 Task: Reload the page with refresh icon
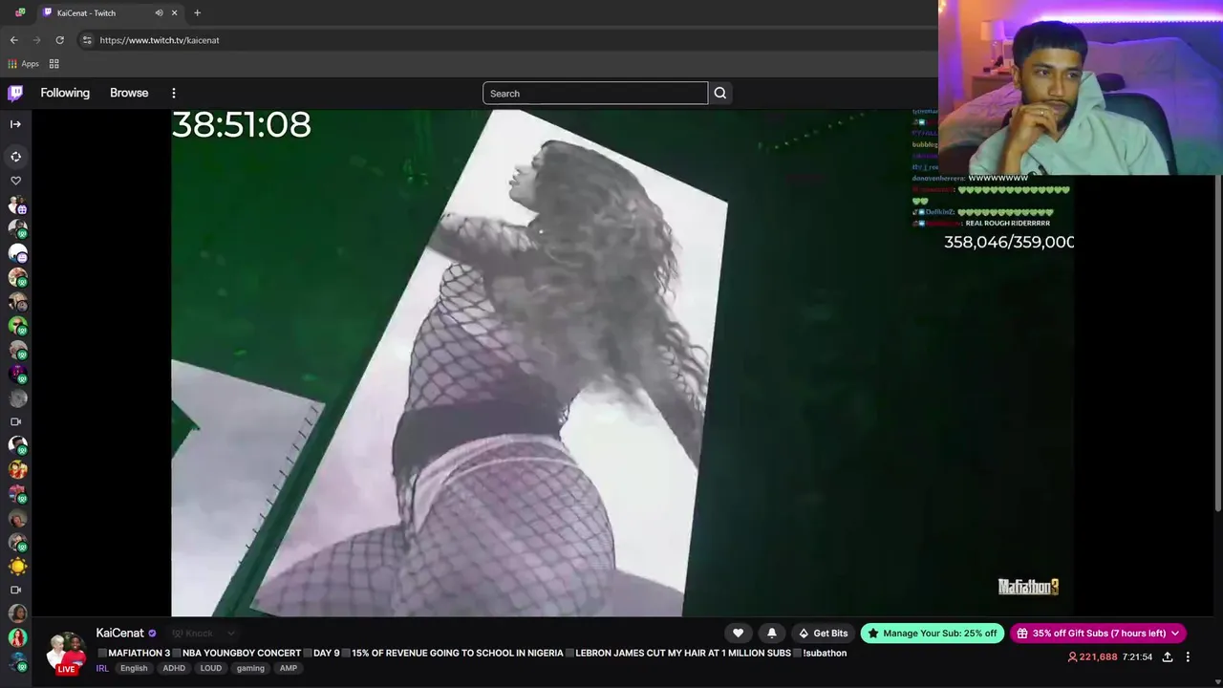(59, 40)
